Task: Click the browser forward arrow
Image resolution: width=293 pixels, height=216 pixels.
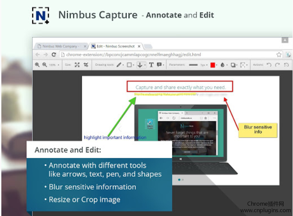Action: pos(46,55)
